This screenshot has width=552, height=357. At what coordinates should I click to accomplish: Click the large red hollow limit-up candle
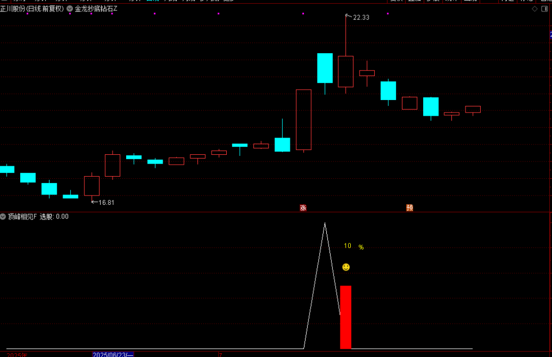(303, 120)
